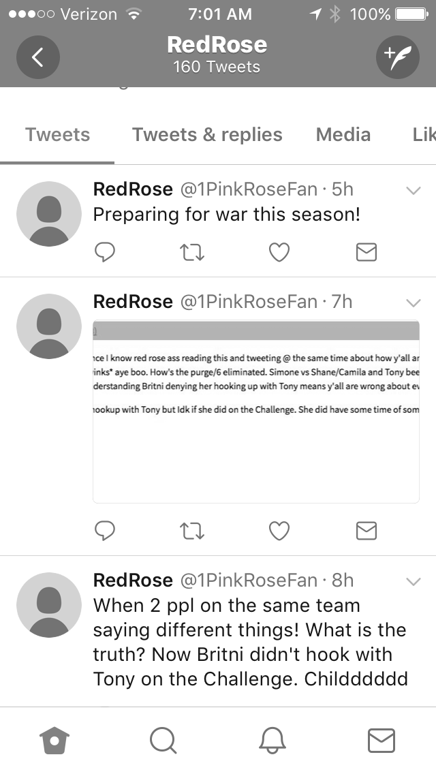
Task: Open the Notifications bell tab
Action: pyautogui.click(x=272, y=741)
